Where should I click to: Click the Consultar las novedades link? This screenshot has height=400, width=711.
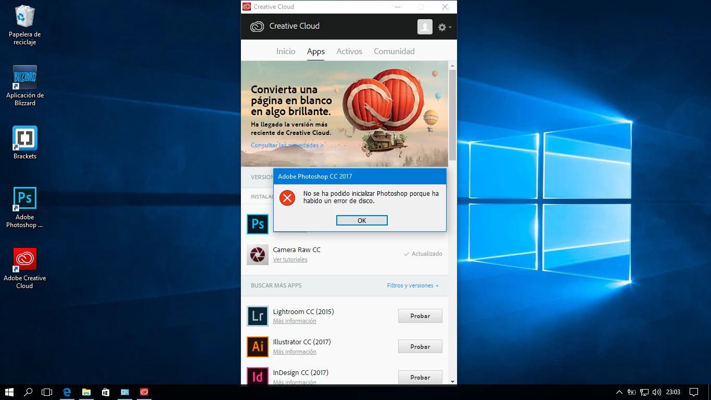tap(287, 145)
